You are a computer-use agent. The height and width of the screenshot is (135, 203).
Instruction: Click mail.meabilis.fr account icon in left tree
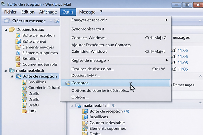coord(12,70)
